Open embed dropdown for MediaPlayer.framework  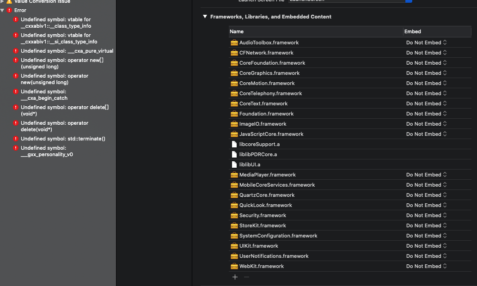(426, 175)
